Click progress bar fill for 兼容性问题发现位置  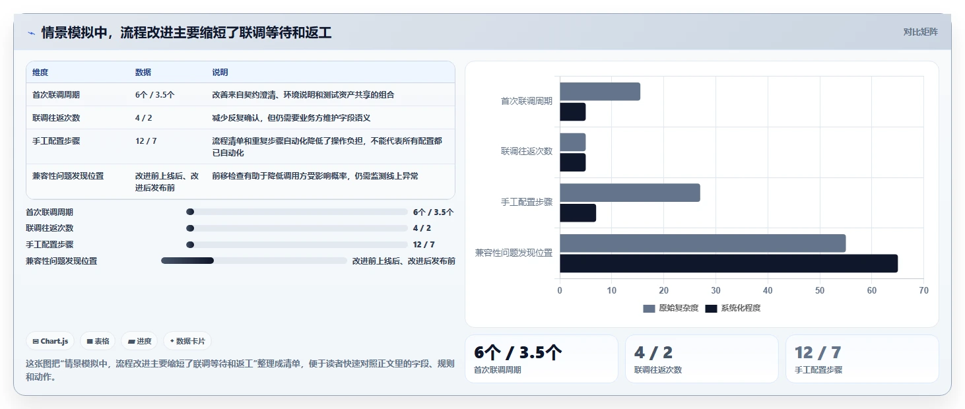(x=187, y=261)
